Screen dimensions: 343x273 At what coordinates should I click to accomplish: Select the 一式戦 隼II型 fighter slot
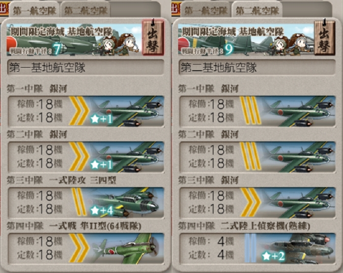(x=86, y=249)
